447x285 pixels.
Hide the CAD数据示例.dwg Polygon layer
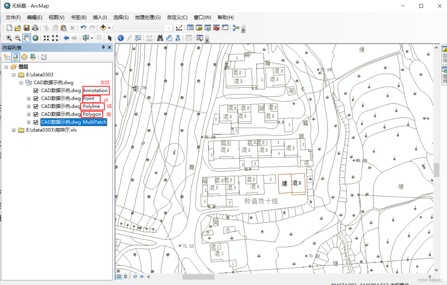[36, 114]
